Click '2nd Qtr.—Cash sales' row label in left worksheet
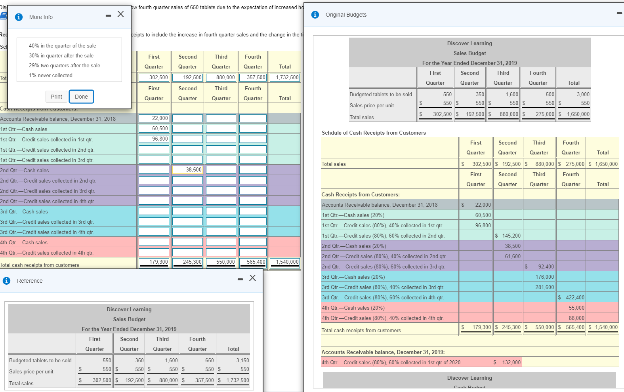Screen dimensions: 624x392 25,170
